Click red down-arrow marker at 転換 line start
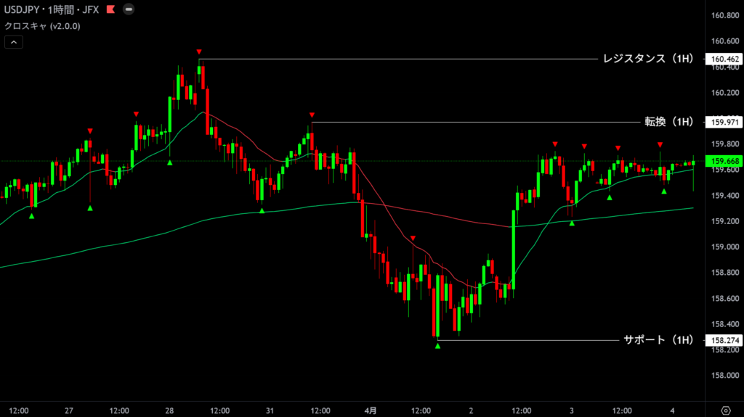The width and height of the screenshot is (744, 417). click(311, 115)
